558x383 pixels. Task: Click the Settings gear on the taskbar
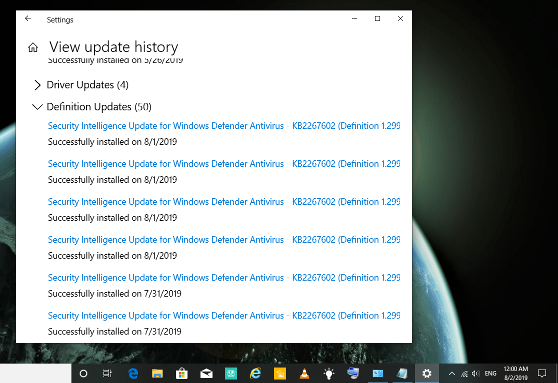pyautogui.click(x=426, y=374)
